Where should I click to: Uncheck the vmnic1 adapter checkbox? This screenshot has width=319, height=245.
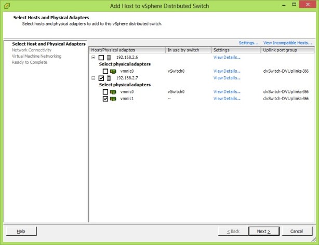(x=105, y=99)
